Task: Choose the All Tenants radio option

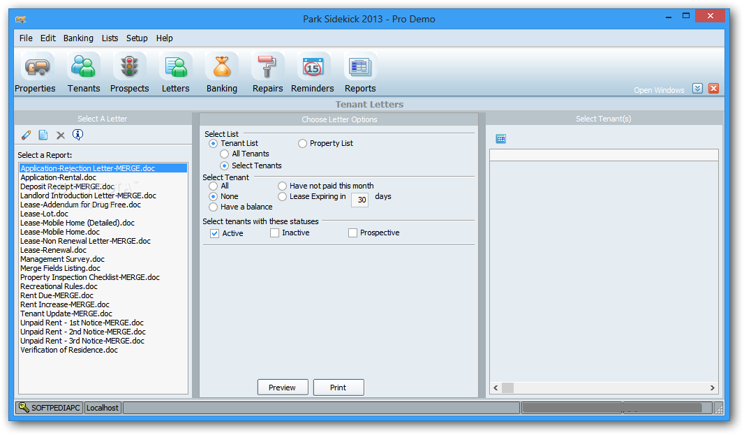Action: point(225,154)
